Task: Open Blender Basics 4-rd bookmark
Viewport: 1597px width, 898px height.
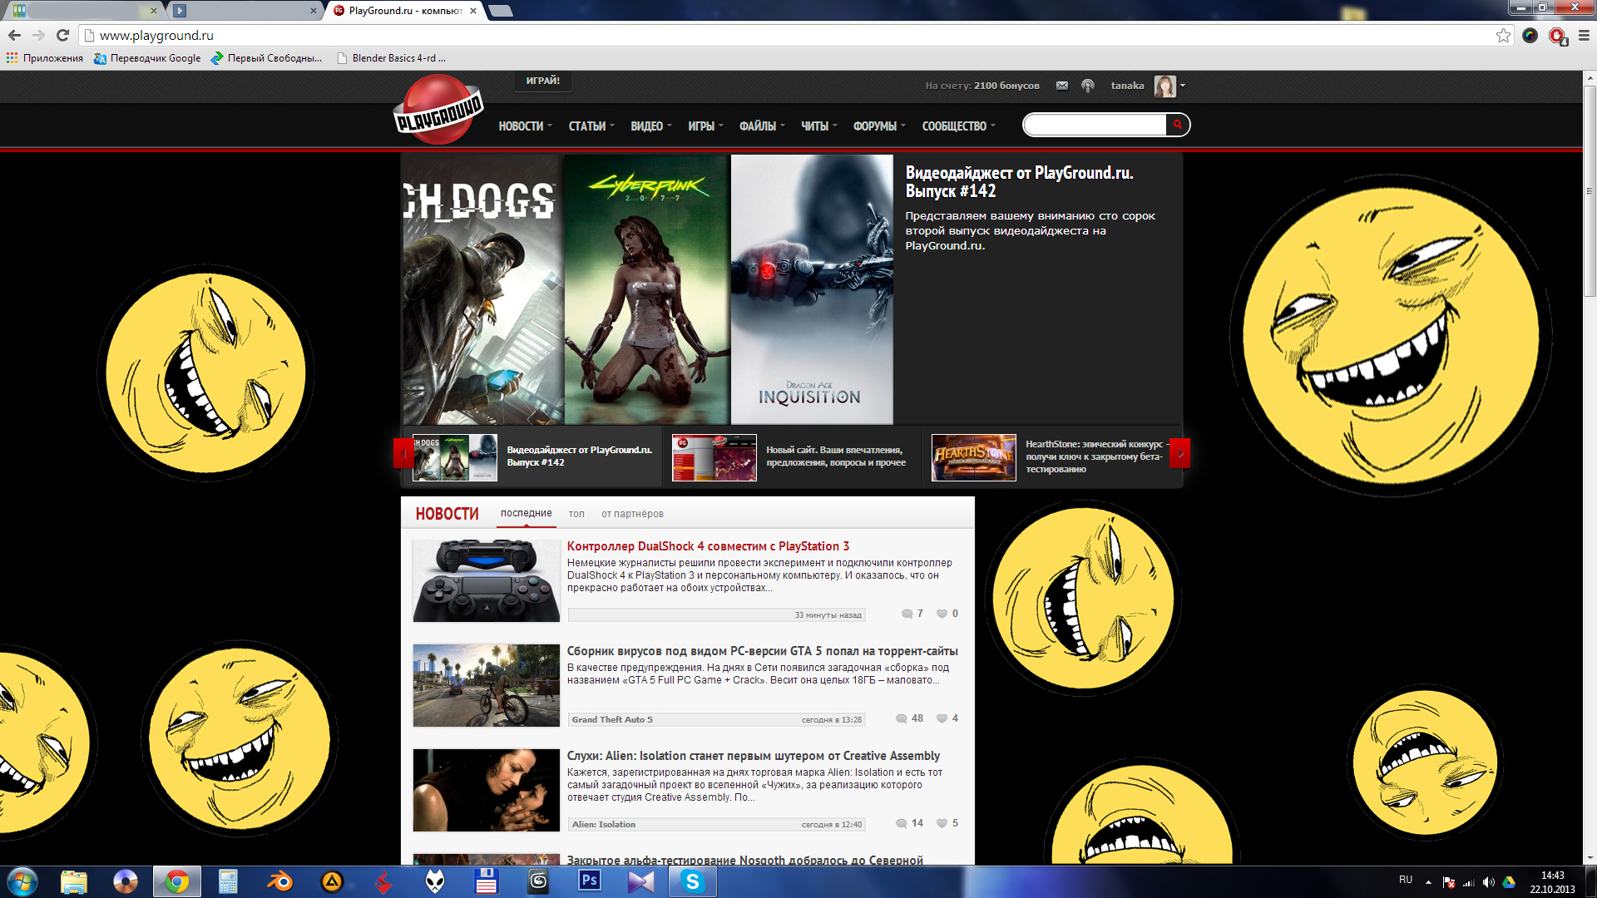Action: [391, 58]
